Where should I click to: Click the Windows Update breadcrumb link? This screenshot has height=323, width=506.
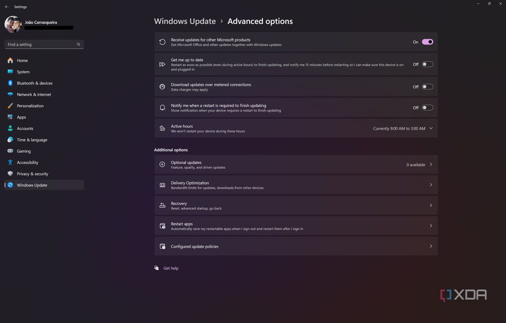click(185, 21)
